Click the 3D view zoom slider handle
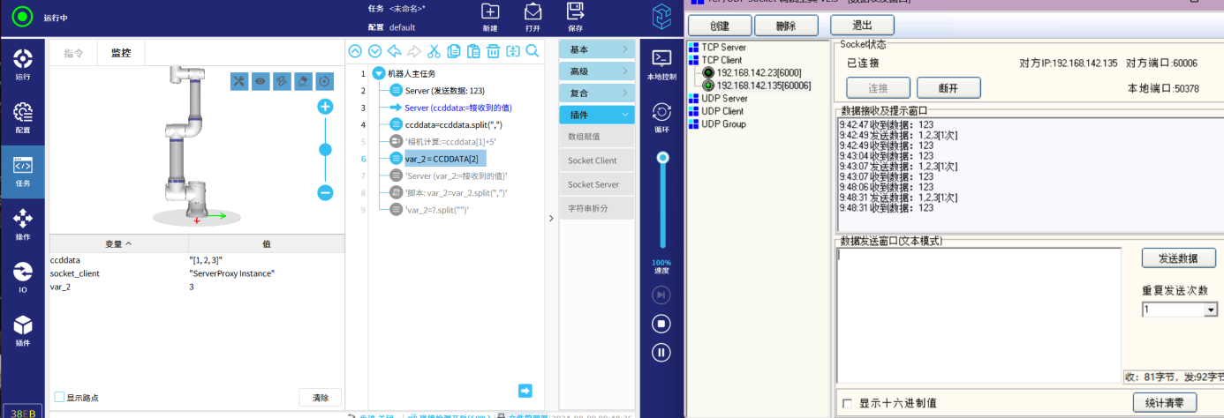1224x418 pixels. pos(325,150)
